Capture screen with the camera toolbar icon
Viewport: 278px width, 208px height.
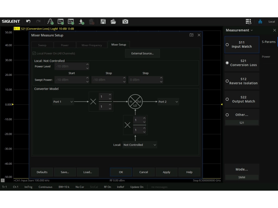coord(125,21)
